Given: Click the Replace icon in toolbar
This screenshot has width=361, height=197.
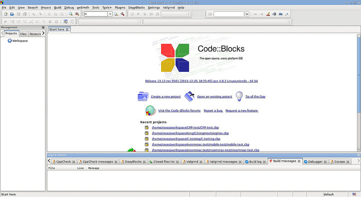Looking at the screenshot, I should [x=77, y=14].
